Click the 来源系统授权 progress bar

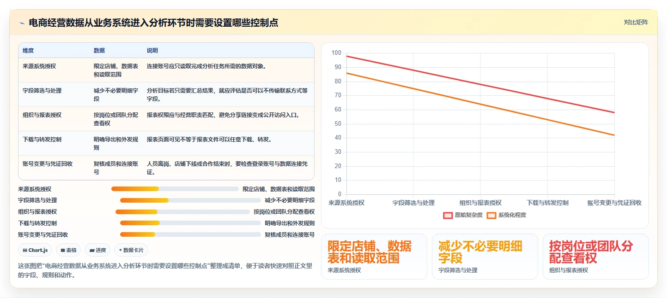coord(175,189)
